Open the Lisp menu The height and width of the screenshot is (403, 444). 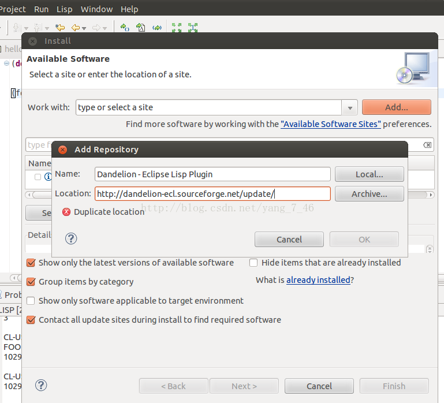(x=64, y=9)
